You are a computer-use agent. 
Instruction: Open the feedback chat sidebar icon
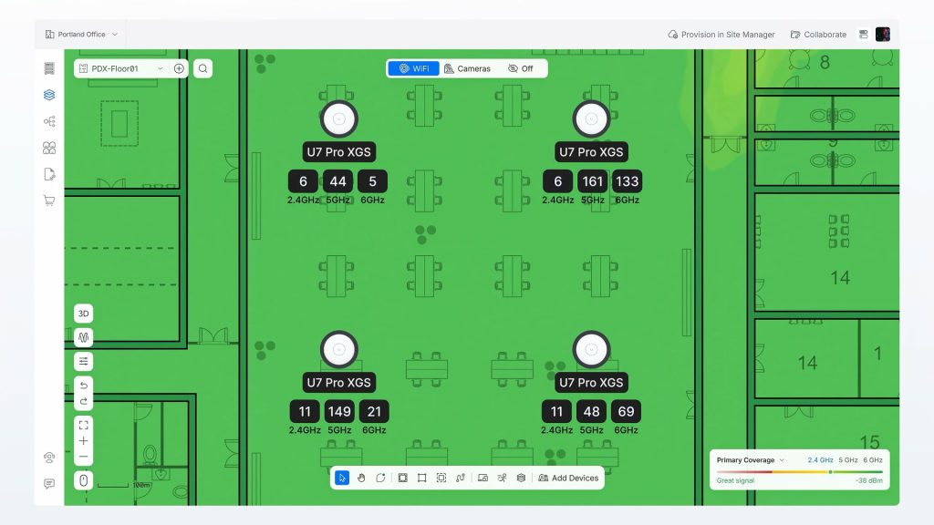tap(49, 484)
